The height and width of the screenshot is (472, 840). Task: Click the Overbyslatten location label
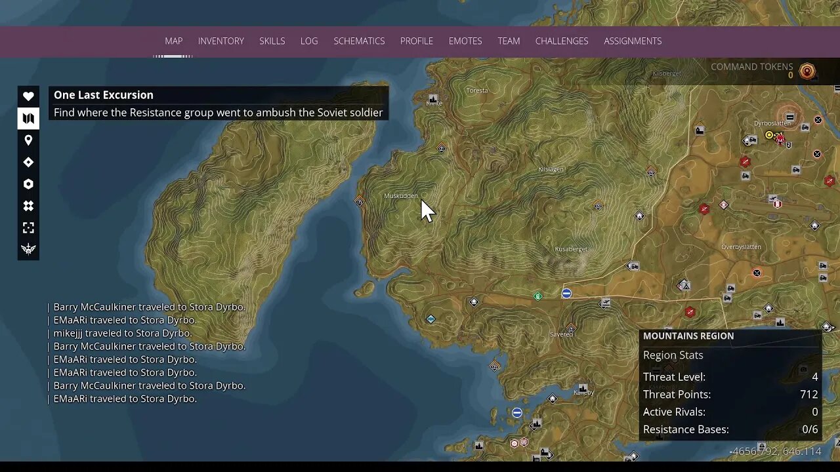tap(741, 247)
